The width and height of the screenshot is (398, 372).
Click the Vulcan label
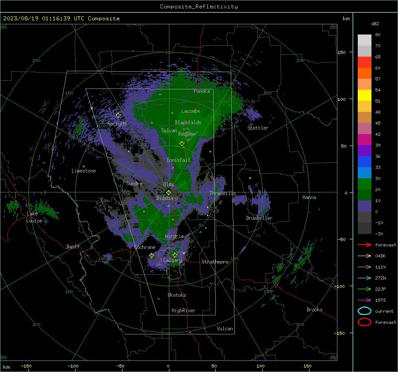(x=225, y=329)
